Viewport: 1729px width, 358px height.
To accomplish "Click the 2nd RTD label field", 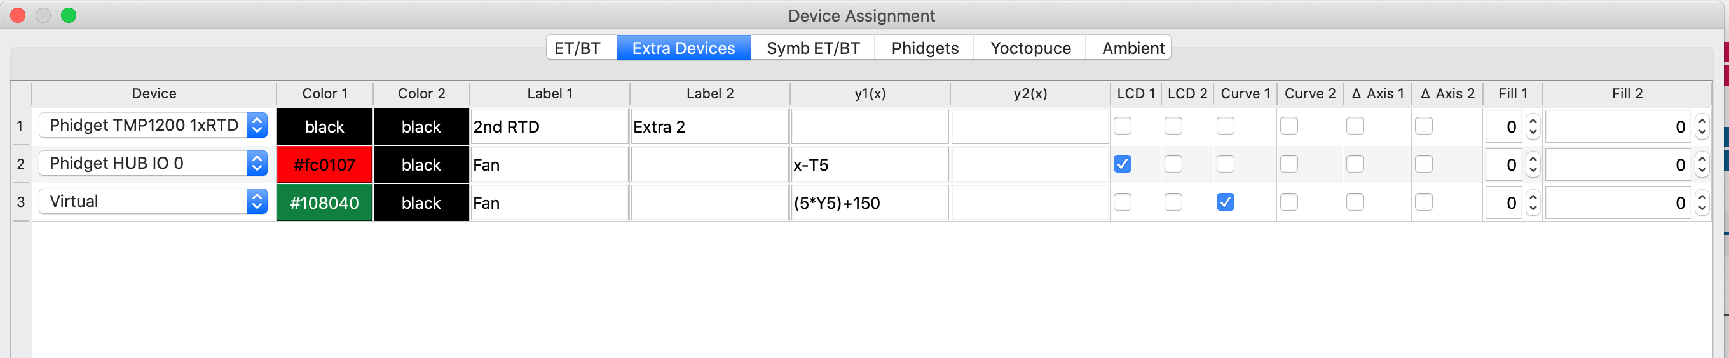I will coord(549,127).
